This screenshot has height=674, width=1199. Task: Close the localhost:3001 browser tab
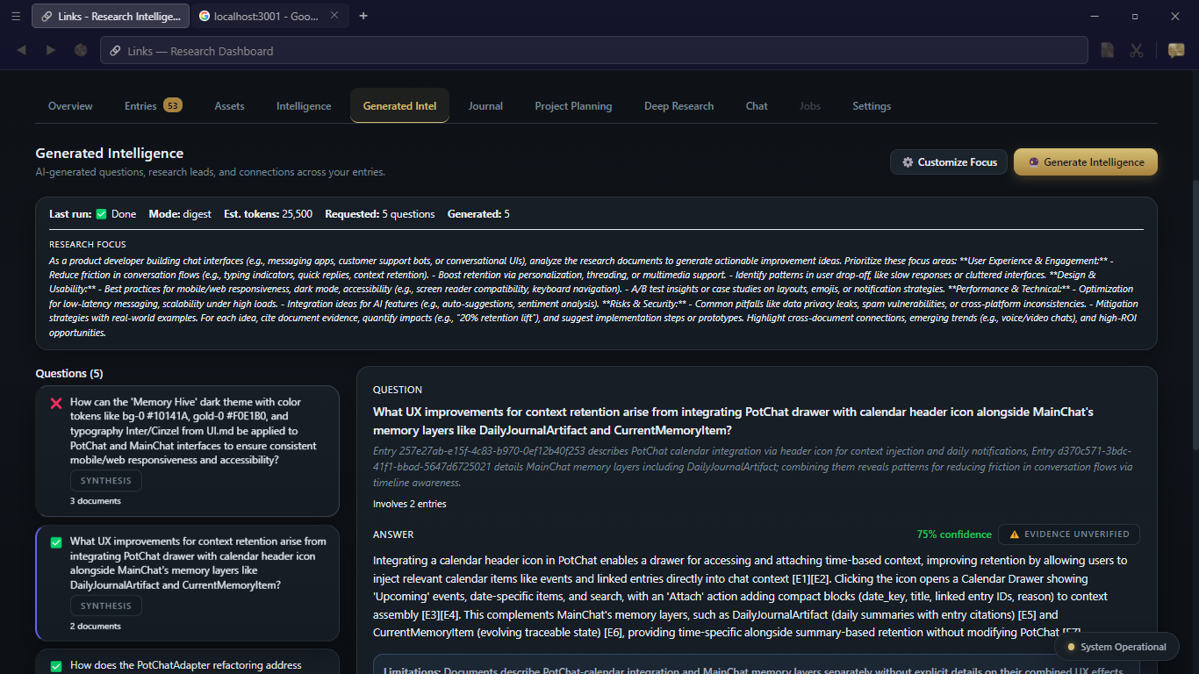[x=334, y=16]
